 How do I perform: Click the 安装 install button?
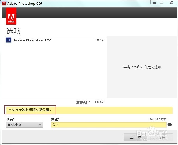click(x=161, y=137)
